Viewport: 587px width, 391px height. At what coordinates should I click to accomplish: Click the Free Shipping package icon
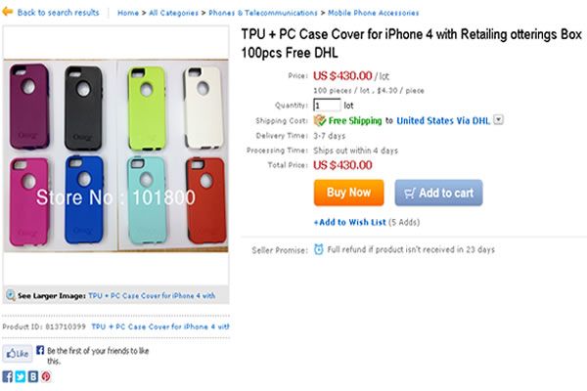pos(319,120)
